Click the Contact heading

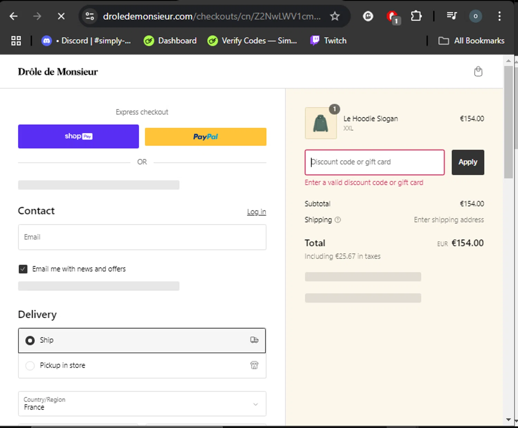click(36, 211)
